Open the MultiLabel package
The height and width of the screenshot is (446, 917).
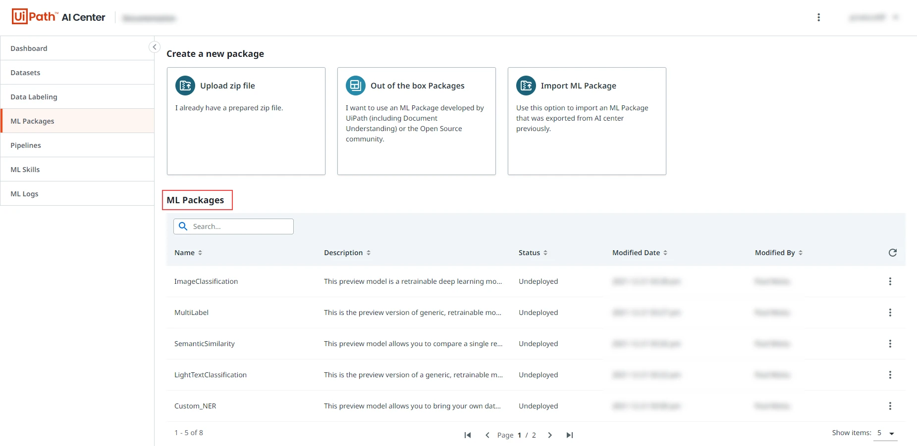pos(191,312)
